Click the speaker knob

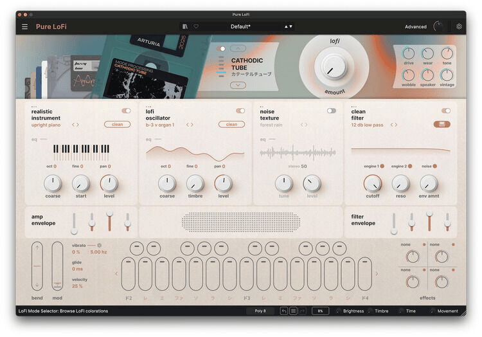[427, 75]
